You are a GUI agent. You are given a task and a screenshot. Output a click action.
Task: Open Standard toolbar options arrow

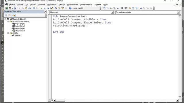100,8
